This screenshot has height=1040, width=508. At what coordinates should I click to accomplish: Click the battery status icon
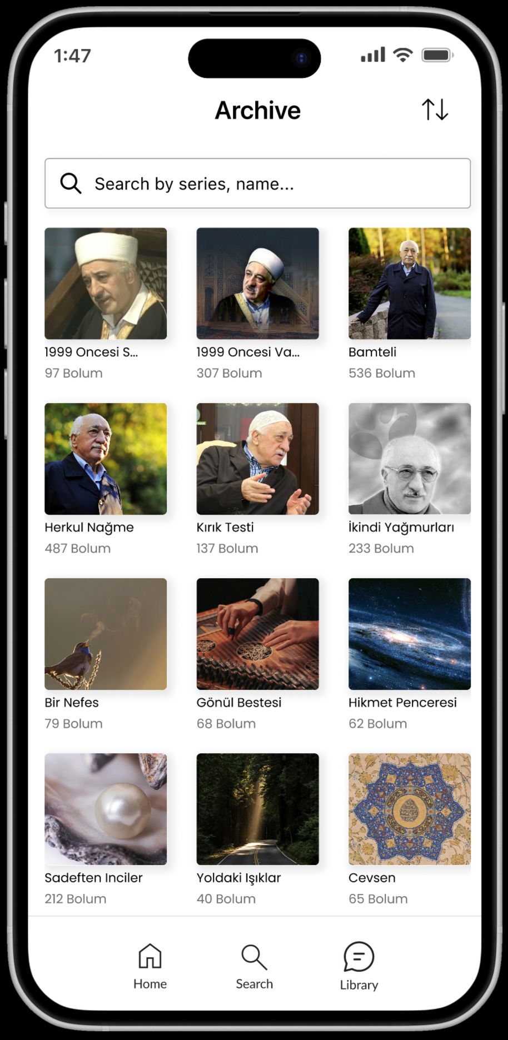[438, 55]
